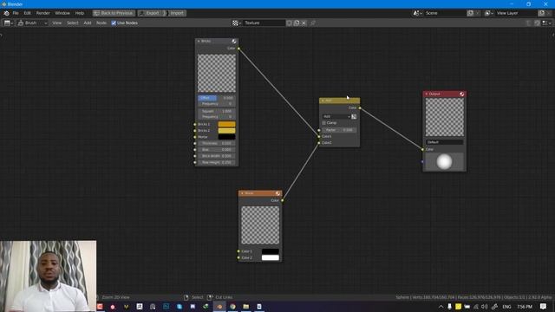Click the editor overlay dropdown at header right
Screen dimensions: 555x312
tap(547, 23)
